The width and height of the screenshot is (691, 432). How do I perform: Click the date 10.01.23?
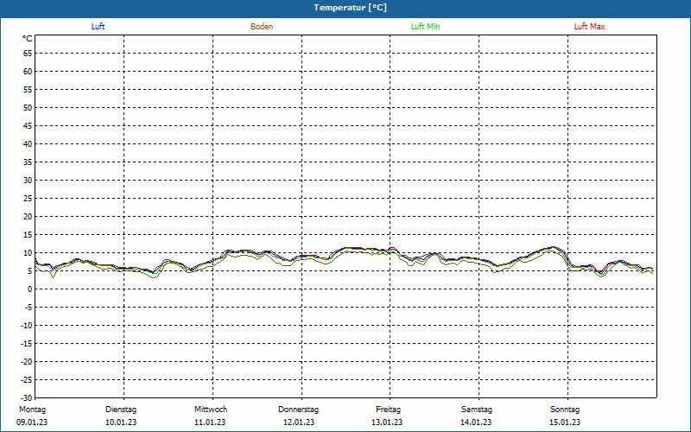(121, 422)
